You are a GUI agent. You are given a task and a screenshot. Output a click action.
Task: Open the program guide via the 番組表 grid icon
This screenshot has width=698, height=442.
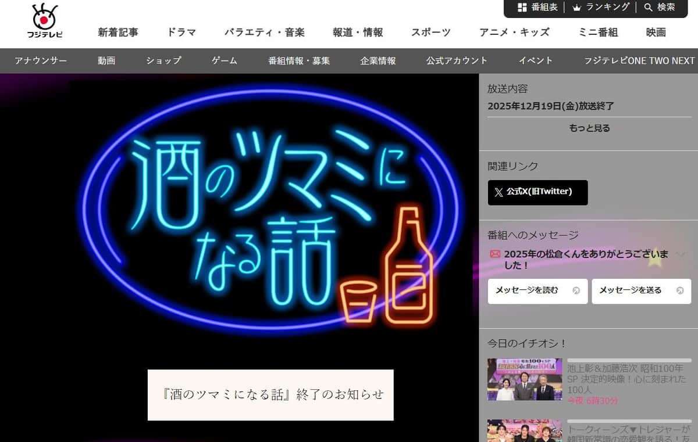521,8
